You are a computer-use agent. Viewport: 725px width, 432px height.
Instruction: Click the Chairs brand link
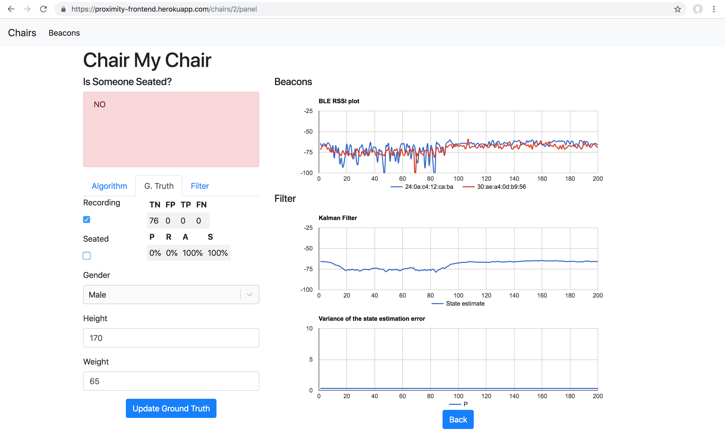(x=22, y=33)
